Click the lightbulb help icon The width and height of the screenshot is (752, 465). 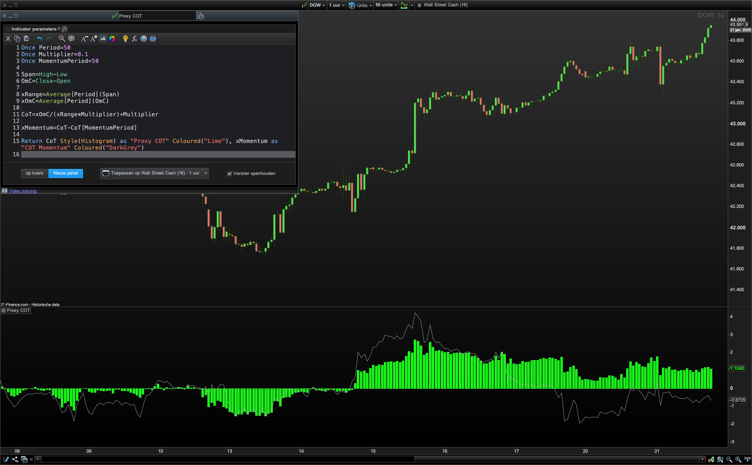point(125,39)
